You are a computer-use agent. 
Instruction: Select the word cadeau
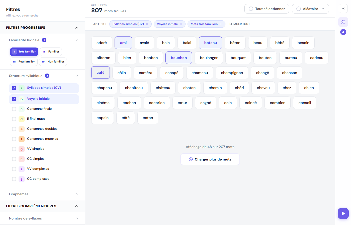[317, 58]
